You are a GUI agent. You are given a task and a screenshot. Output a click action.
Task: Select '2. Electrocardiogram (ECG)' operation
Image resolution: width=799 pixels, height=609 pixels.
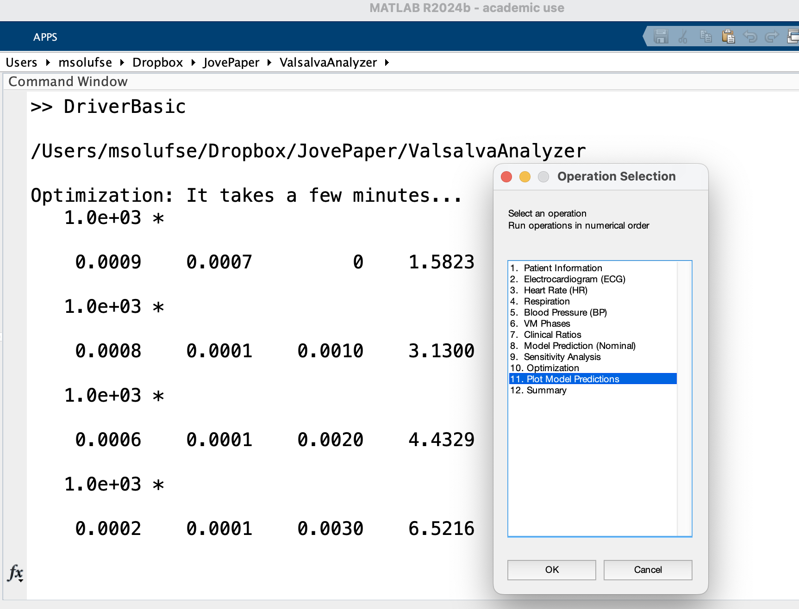593,279
